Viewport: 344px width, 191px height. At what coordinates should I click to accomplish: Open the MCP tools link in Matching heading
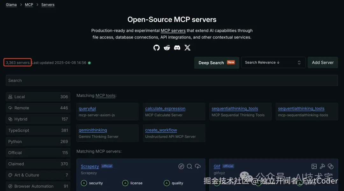tap(105, 96)
